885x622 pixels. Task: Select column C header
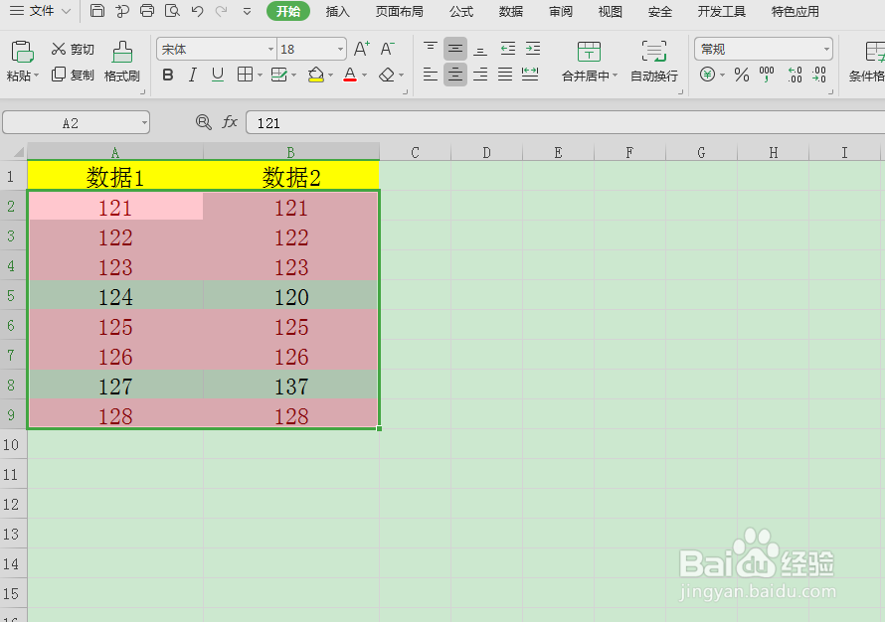pos(415,152)
